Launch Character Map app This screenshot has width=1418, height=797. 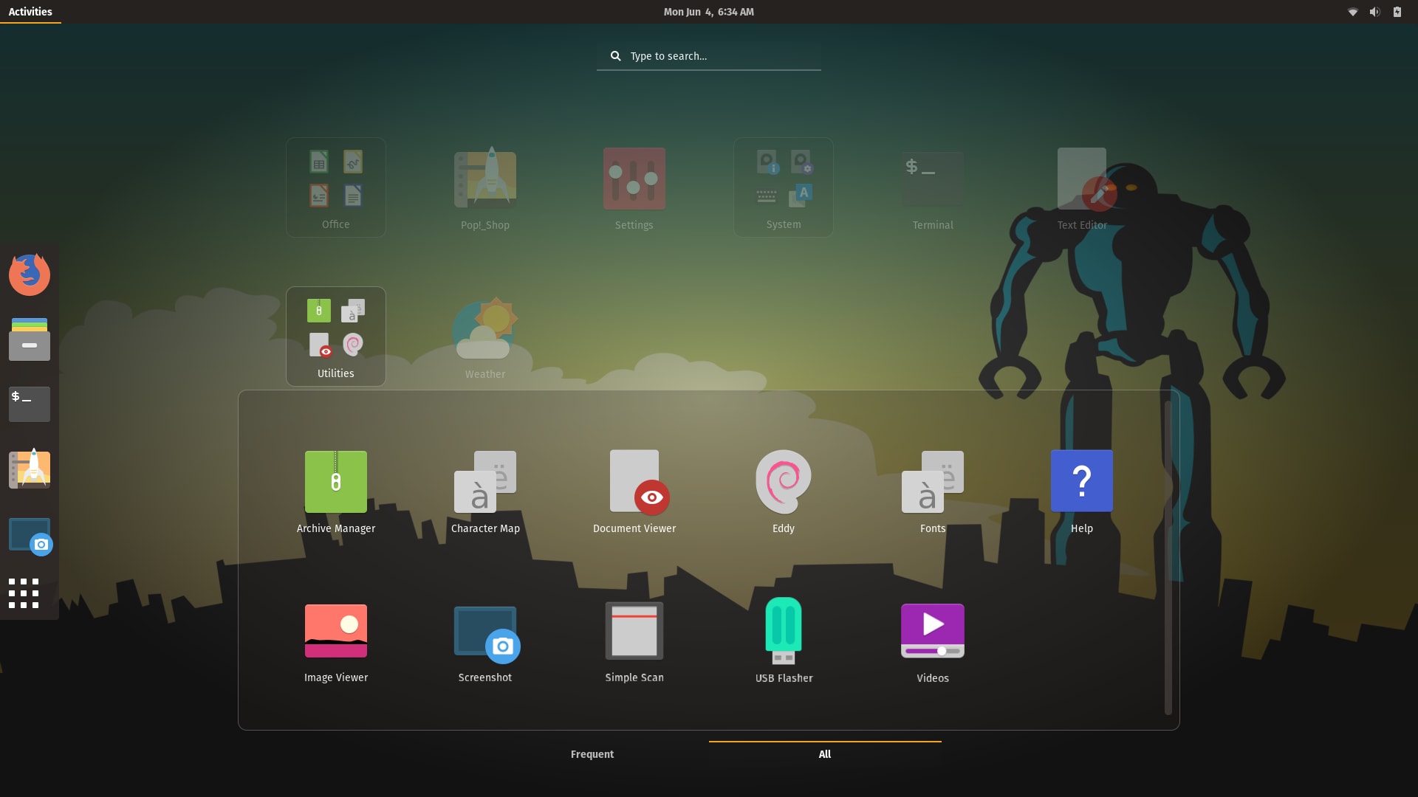click(484, 482)
